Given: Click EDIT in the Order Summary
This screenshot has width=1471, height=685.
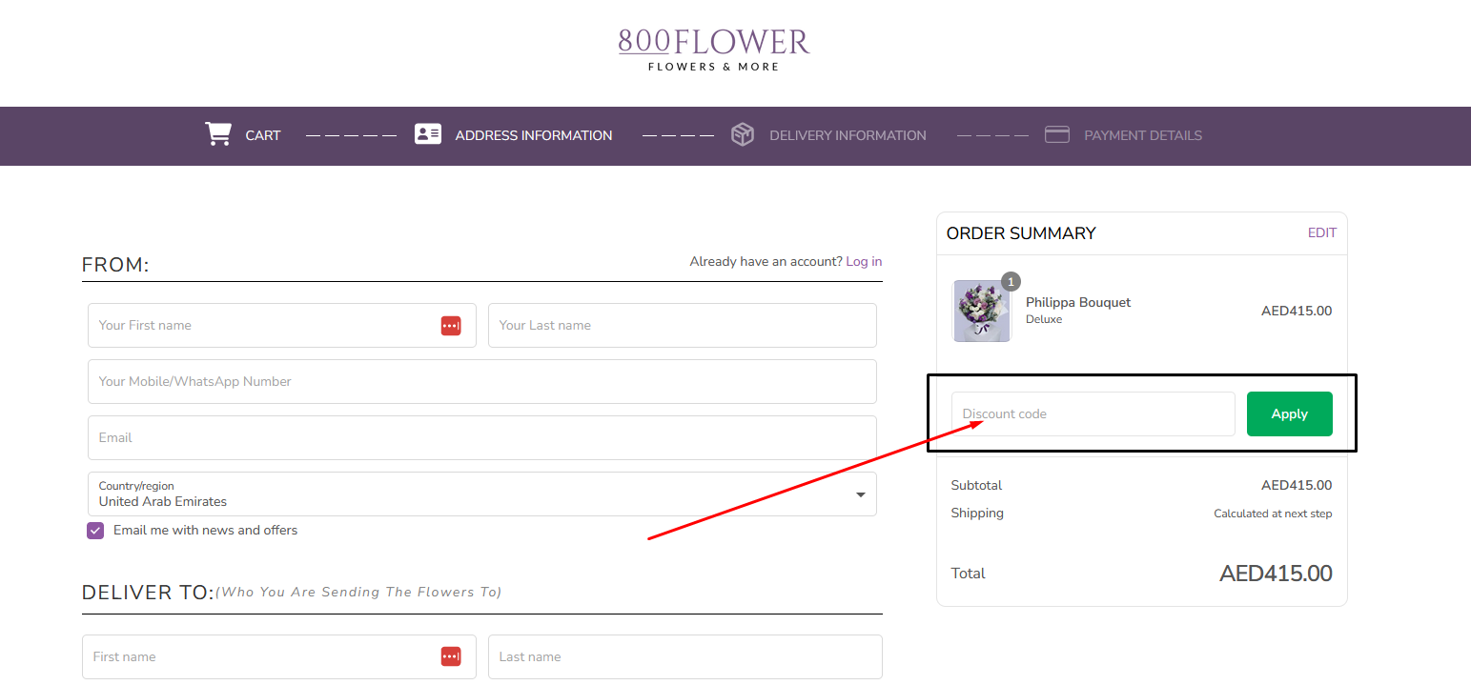Looking at the screenshot, I should pyautogui.click(x=1322, y=232).
